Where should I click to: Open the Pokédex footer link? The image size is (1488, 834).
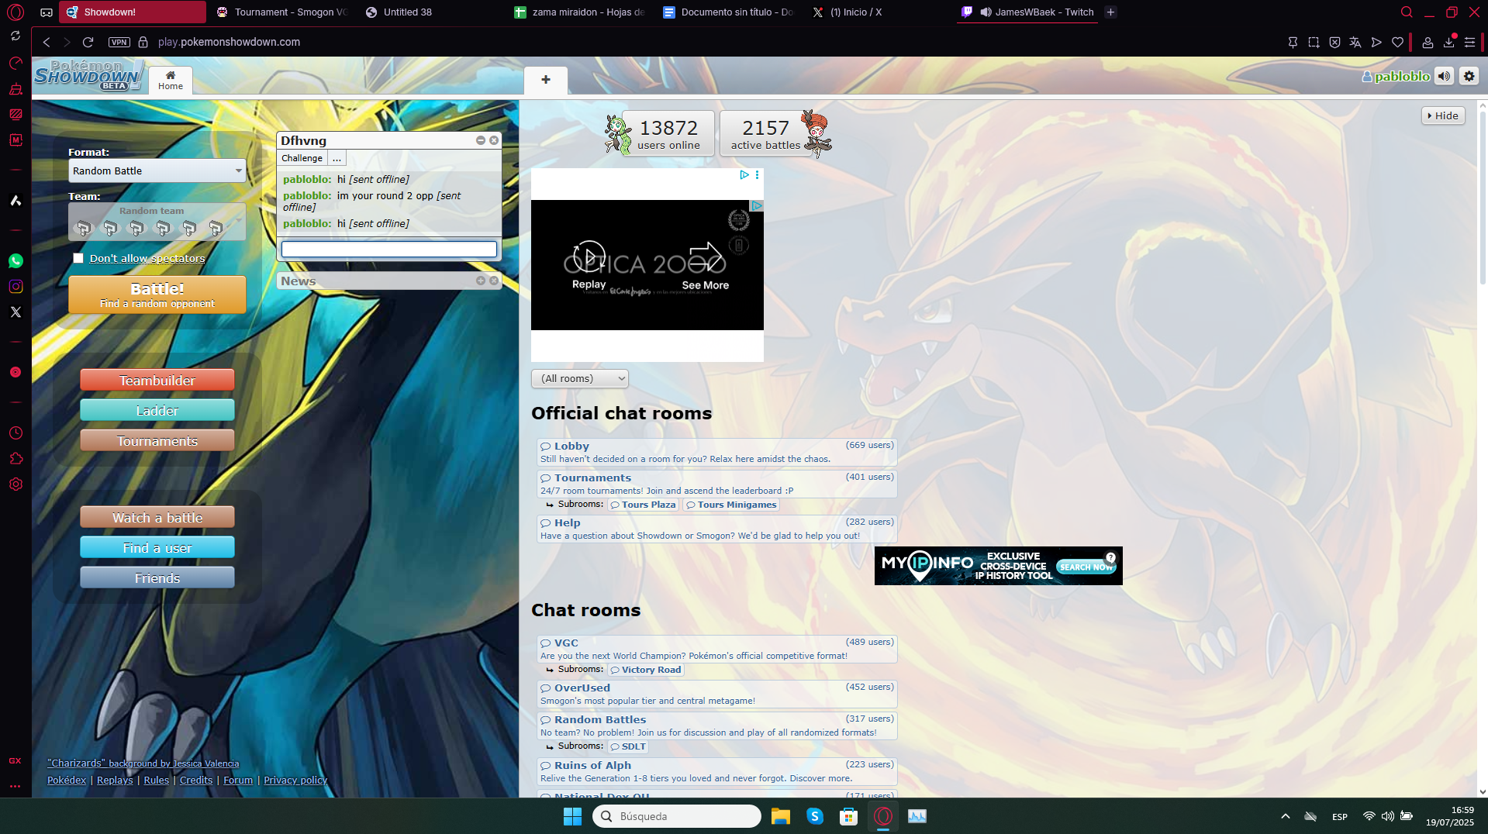(67, 780)
